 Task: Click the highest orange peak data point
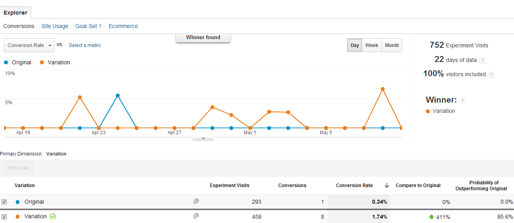click(x=383, y=89)
